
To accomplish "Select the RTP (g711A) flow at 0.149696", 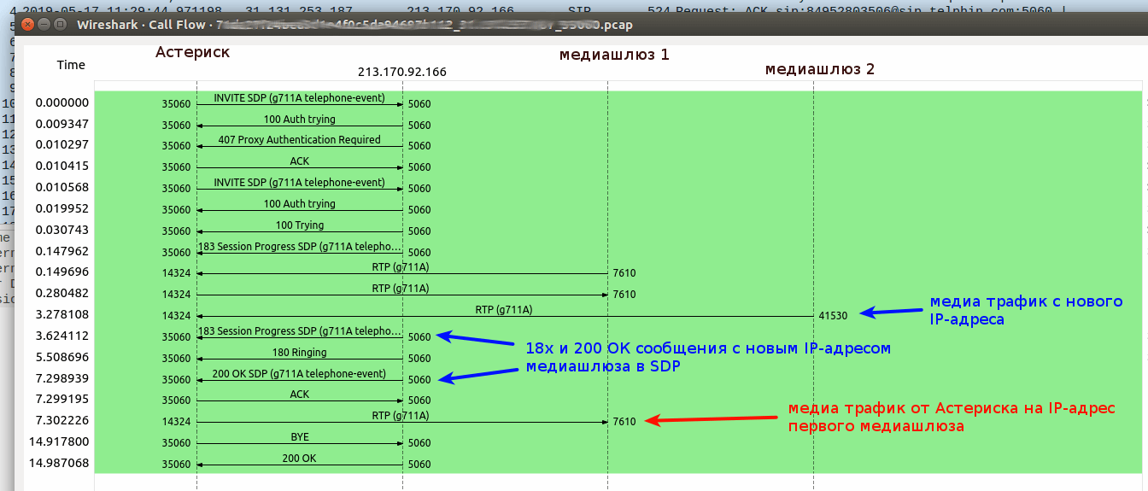I will [x=402, y=269].
